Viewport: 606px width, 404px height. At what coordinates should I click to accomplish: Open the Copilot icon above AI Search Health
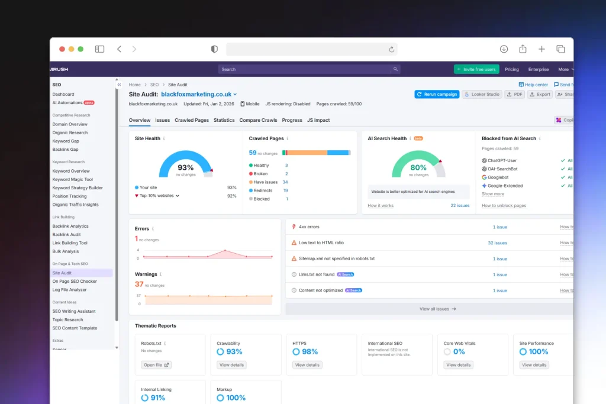559,120
